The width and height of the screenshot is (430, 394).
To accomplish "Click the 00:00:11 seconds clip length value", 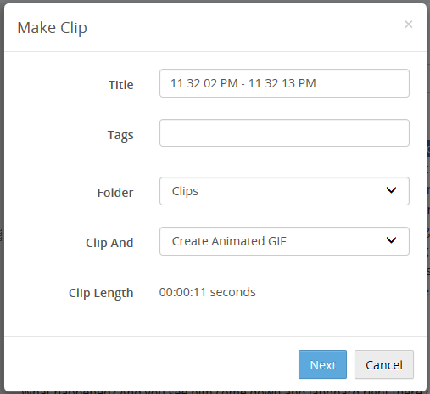I will coord(207,292).
